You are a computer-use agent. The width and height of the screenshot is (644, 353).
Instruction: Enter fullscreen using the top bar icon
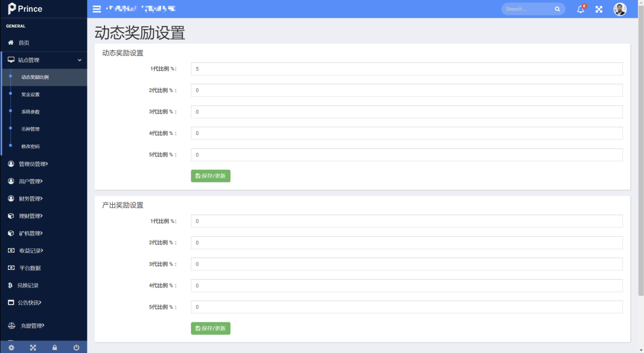point(599,9)
